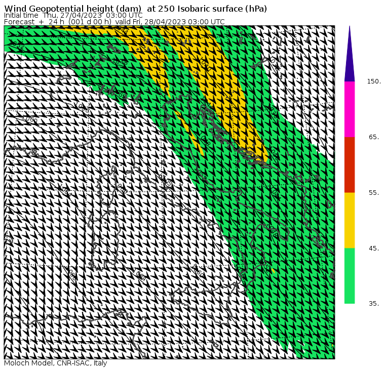Click the legend value "150."

coord(374,81)
